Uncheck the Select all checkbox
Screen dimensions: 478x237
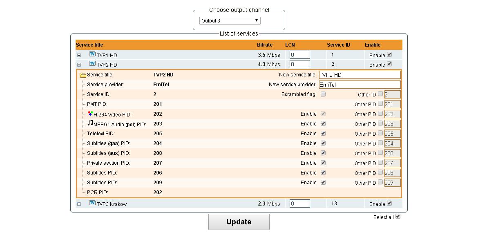tap(398, 217)
